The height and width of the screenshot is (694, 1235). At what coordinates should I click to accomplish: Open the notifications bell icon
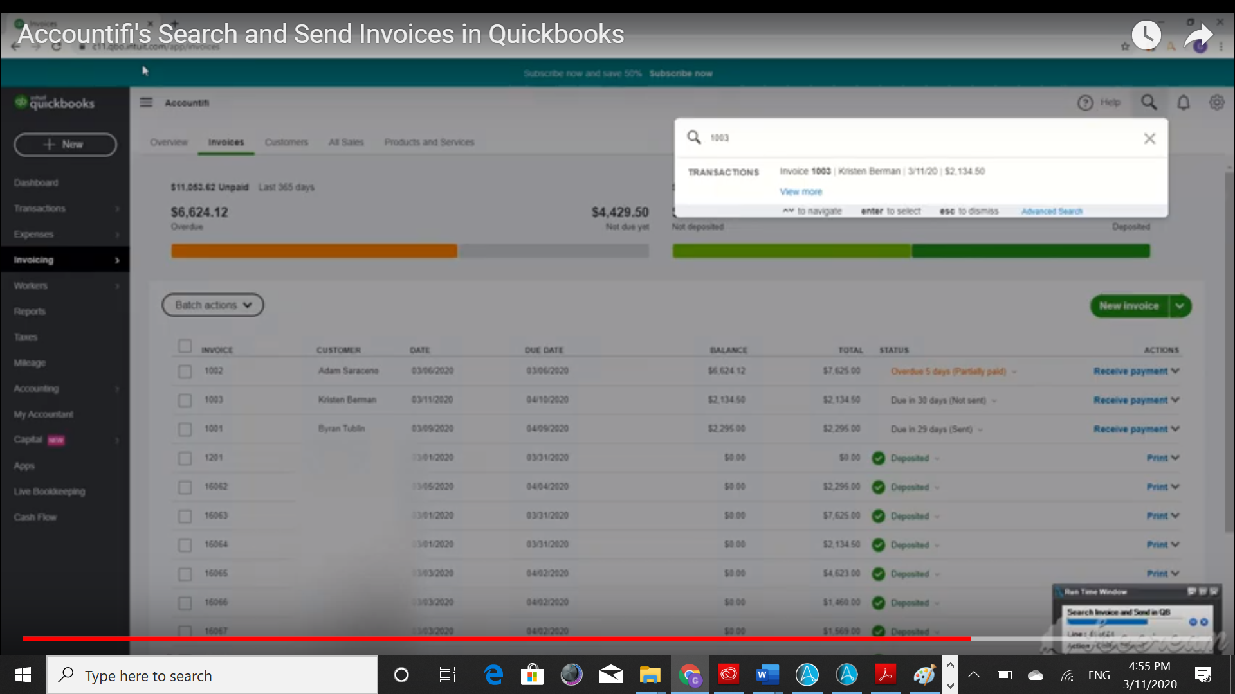click(1184, 103)
